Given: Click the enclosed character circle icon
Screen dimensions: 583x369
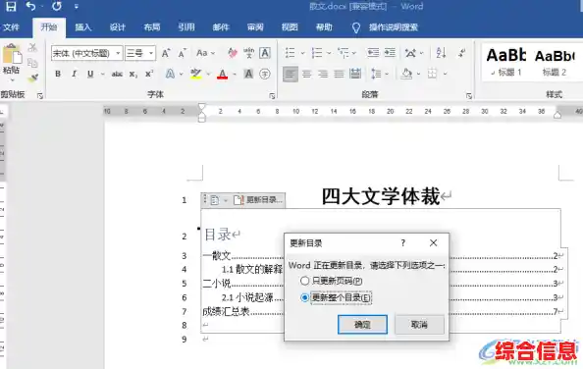Looking at the screenshot, I should [x=265, y=74].
